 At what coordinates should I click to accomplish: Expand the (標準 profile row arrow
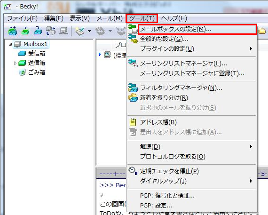tap(100, 55)
